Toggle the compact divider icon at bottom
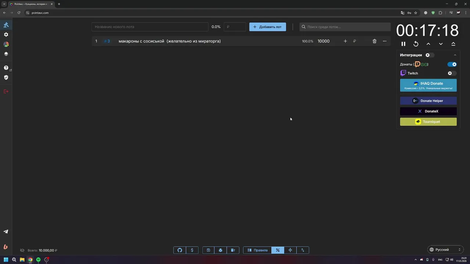470x264 pixels. point(290,250)
